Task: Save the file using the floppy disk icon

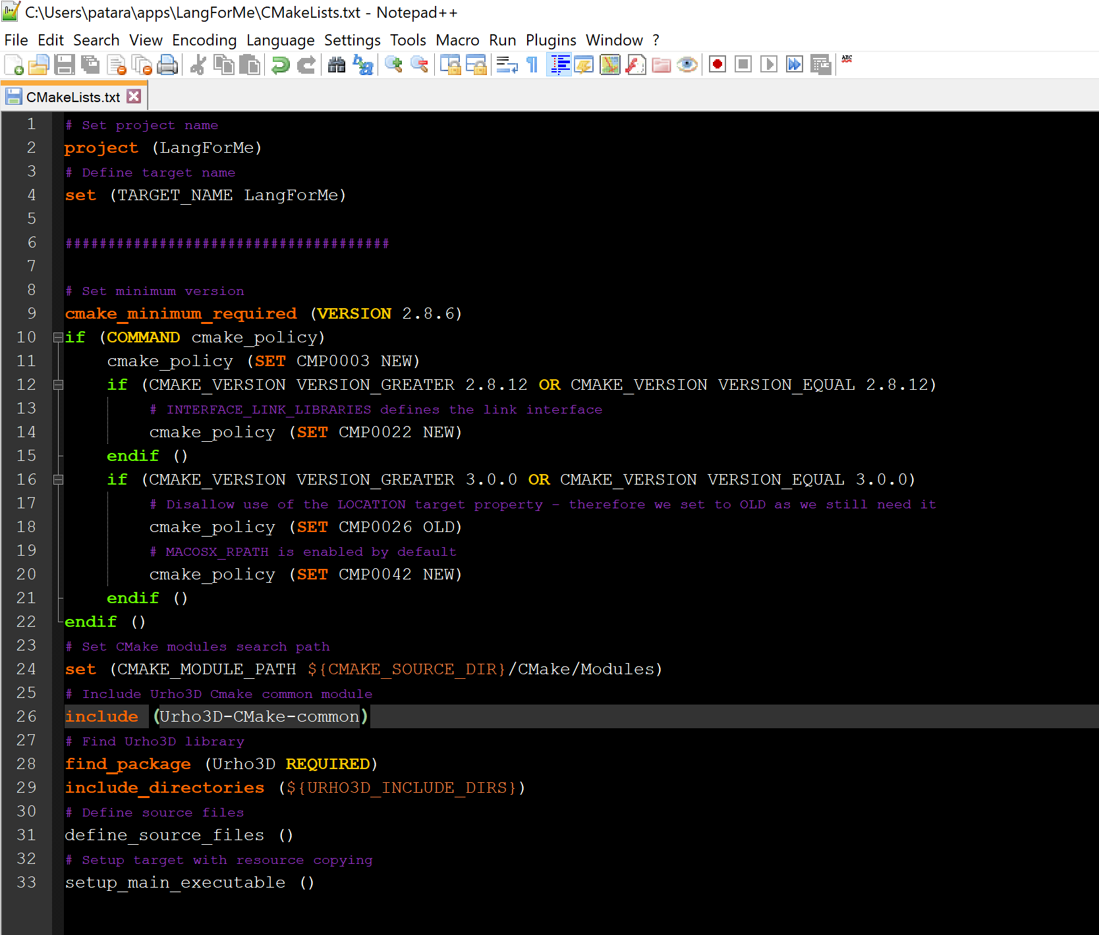Action: pos(65,65)
